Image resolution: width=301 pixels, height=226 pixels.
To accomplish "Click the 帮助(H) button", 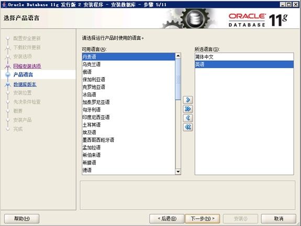I will 21,219.
